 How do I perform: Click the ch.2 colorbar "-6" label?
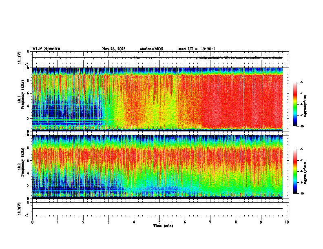[x=301, y=150]
